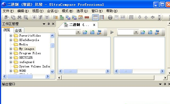The width and height of the screenshot is (170, 104).
Task: Expand the WGHO folder
Action: pyautogui.click(x=11, y=71)
